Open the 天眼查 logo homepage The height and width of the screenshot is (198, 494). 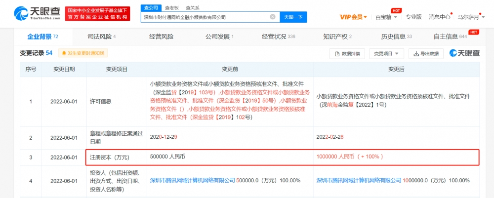37,13
